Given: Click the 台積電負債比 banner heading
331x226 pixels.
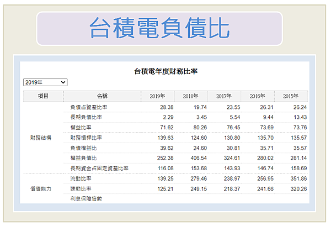Looking at the screenshot, I should (159, 28).
